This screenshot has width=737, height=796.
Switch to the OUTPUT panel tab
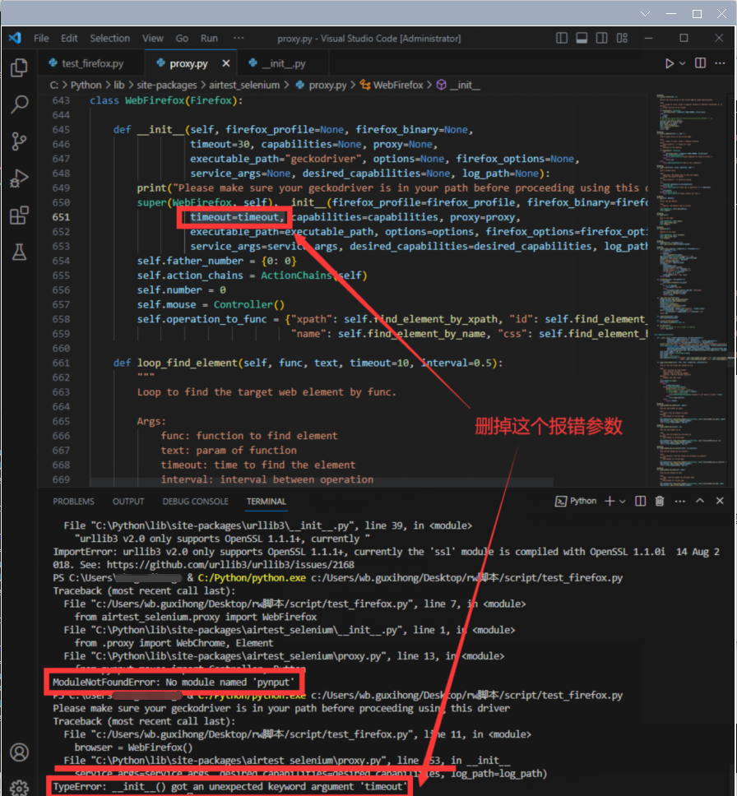[128, 502]
